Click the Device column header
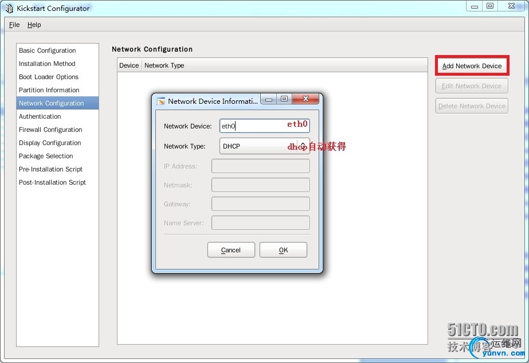 click(129, 65)
